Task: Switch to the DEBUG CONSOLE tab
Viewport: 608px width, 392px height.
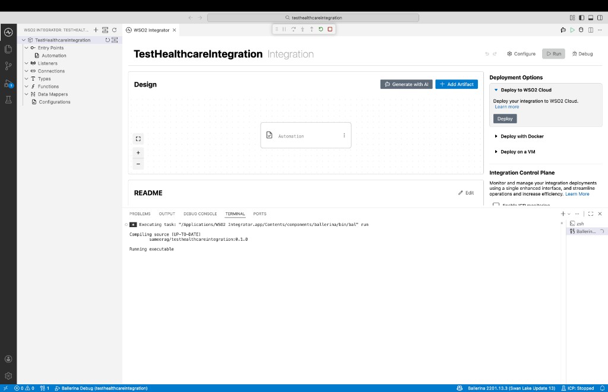Action: tap(200, 214)
